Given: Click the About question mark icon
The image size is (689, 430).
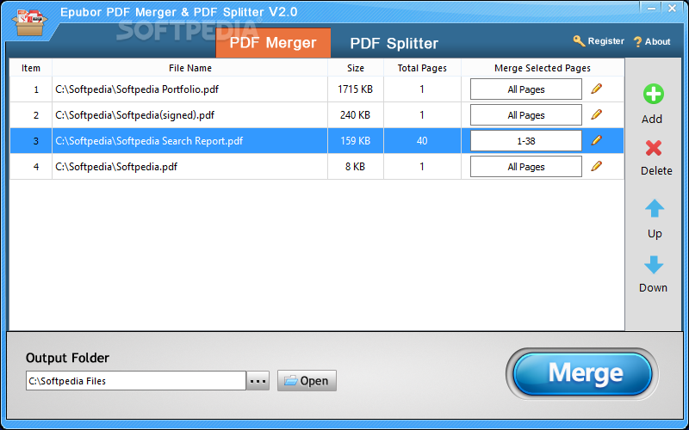Looking at the screenshot, I should (x=637, y=42).
